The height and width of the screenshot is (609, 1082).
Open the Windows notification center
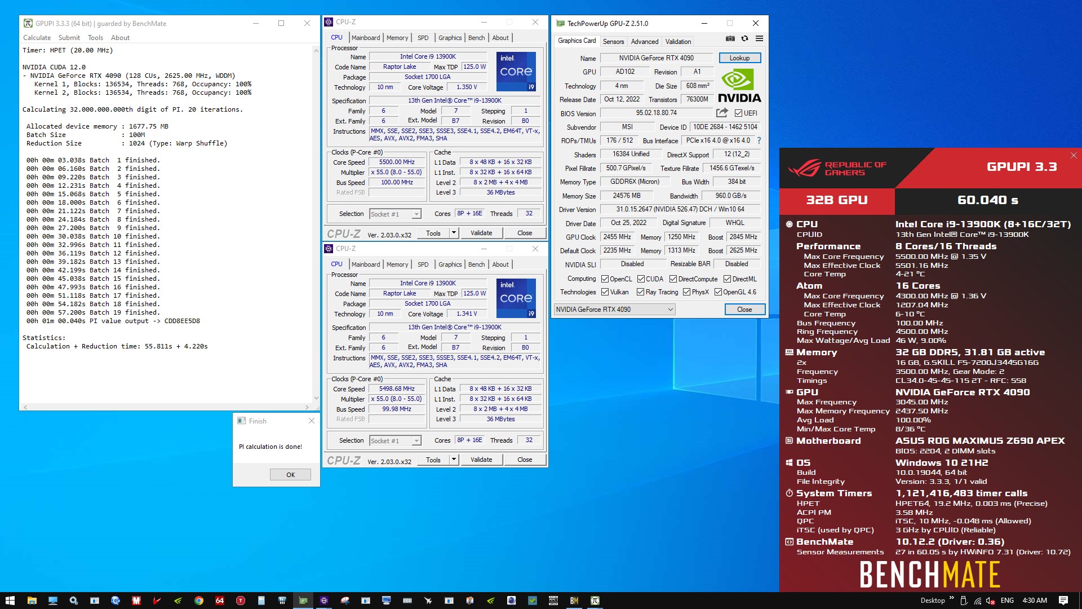coord(1063,601)
